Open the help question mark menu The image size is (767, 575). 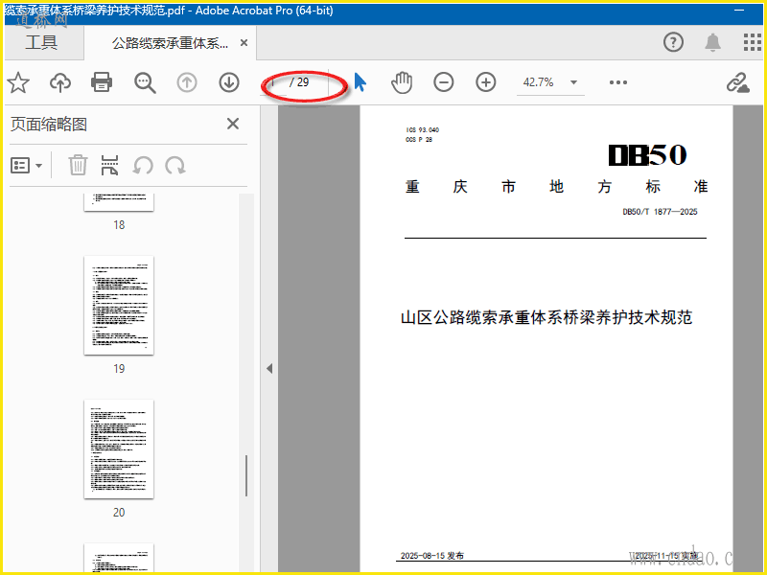click(x=674, y=42)
